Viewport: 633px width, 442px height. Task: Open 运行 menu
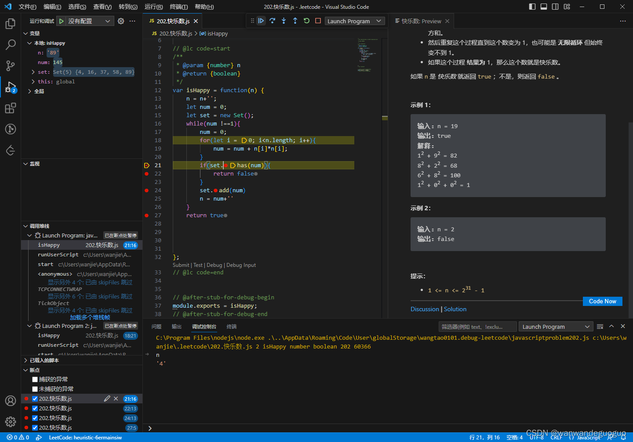pyautogui.click(x=153, y=7)
